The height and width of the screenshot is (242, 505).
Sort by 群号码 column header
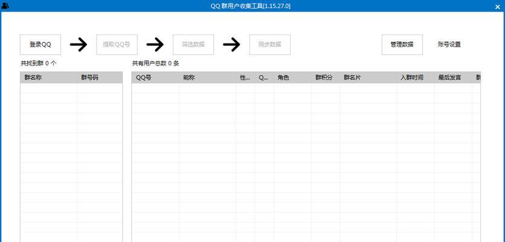[x=100, y=77]
